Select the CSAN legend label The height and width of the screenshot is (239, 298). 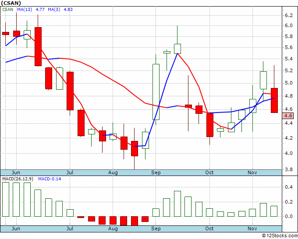coord(7,10)
